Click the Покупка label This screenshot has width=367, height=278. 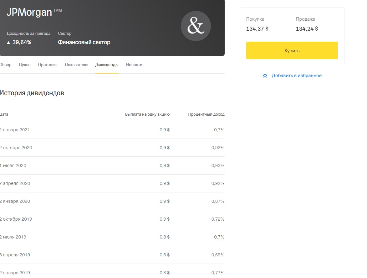(255, 19)
